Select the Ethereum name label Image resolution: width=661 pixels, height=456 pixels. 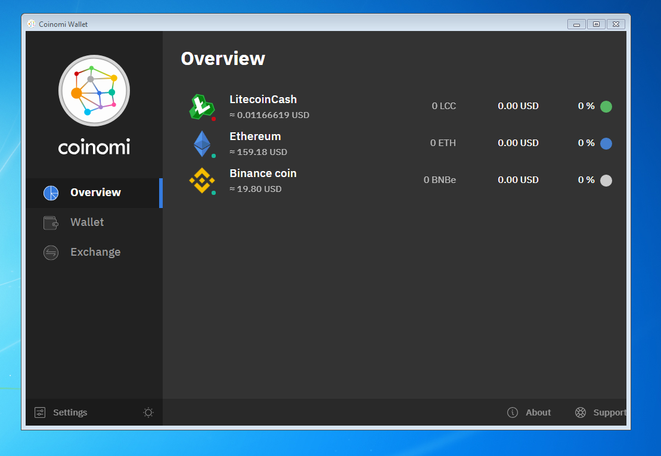(255, 137)
